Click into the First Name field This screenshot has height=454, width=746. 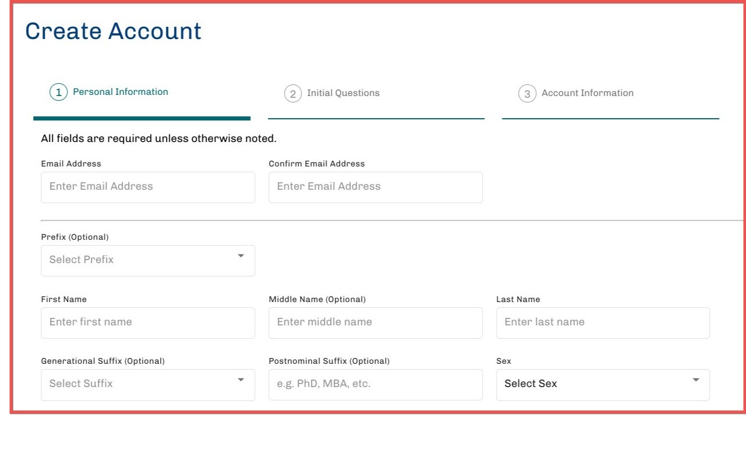[148, 322]
